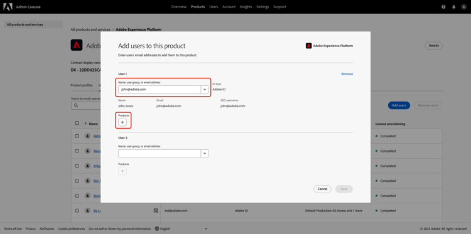Image resolution: width=471 pixels, height=234 pixels.
Task: Click the Details button on product page
Action: click(433, 46)
